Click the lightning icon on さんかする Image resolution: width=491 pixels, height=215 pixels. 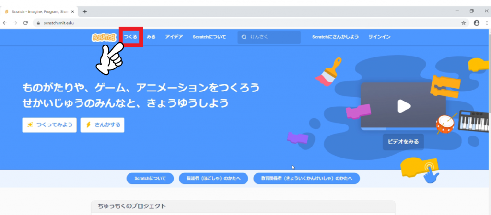88,125
